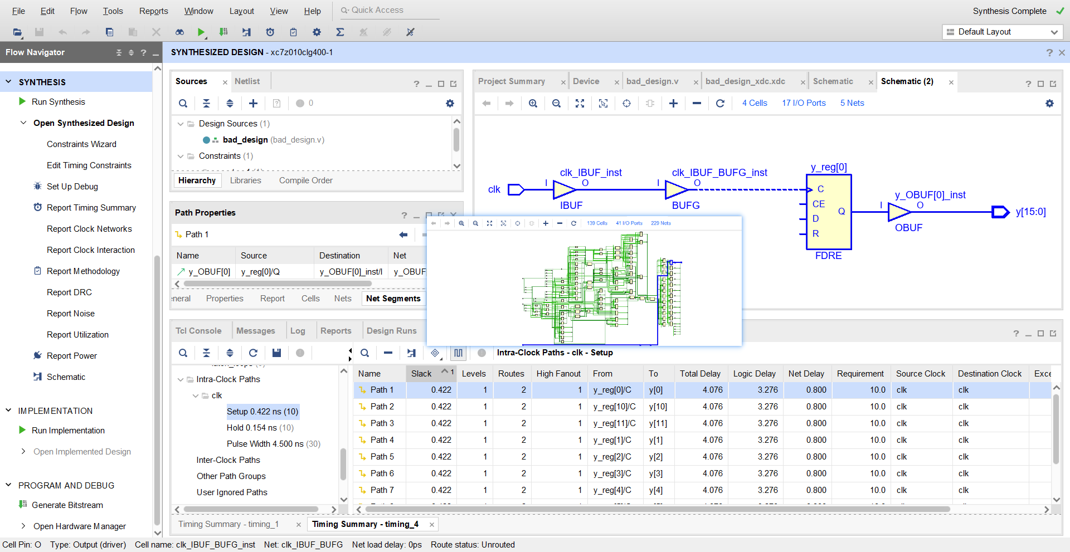Collapse all items in Sources panel toolbar
Screen dimensions: 1070x552
coord(206,103)
